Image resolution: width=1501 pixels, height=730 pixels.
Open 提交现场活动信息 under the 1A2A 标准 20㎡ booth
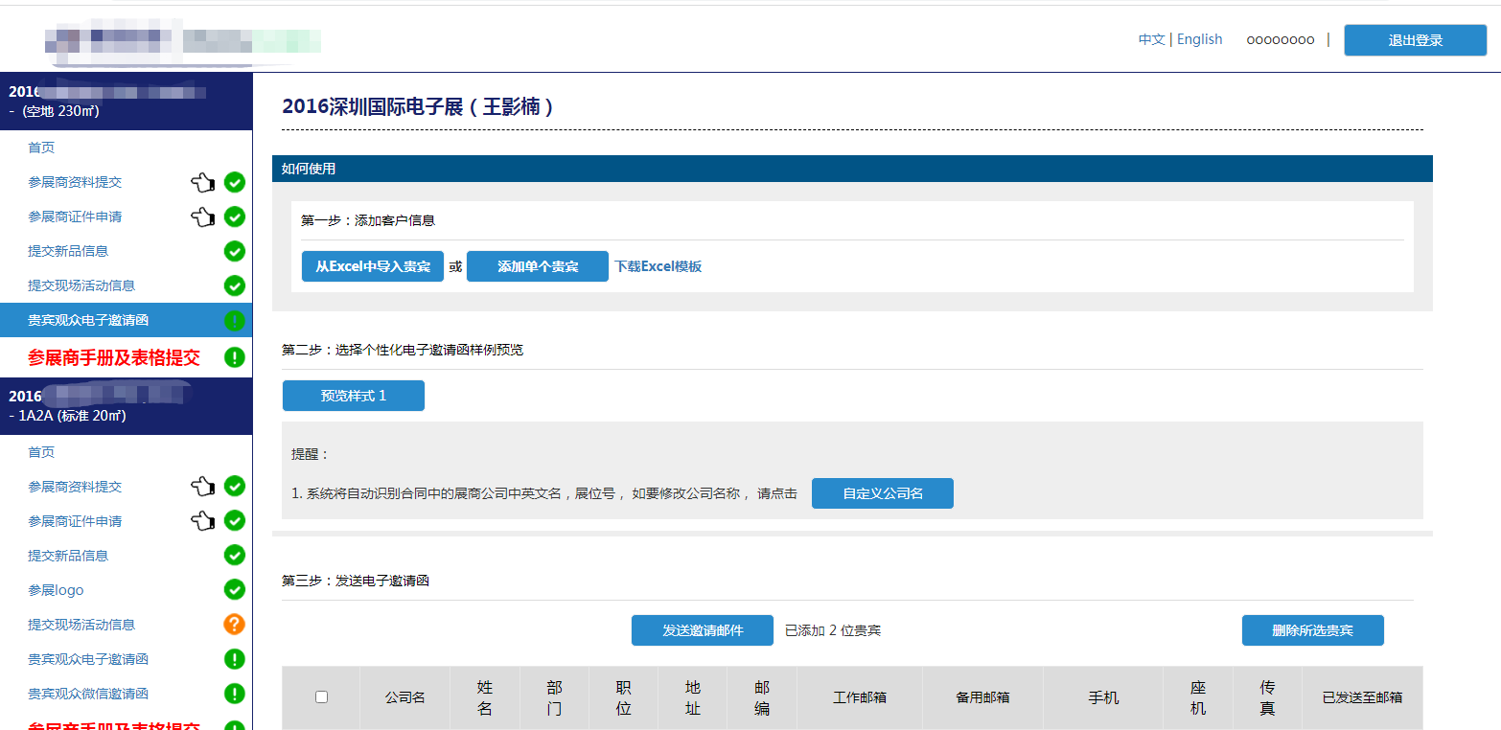(x=81, y=625)
